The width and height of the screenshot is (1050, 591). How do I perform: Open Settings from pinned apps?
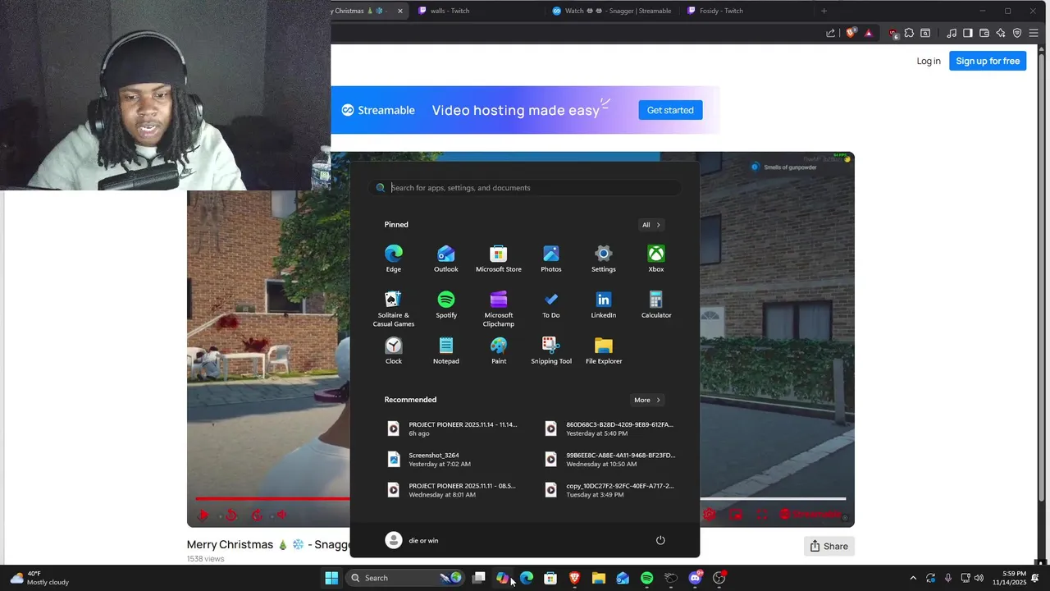click(x=604, y=259)
